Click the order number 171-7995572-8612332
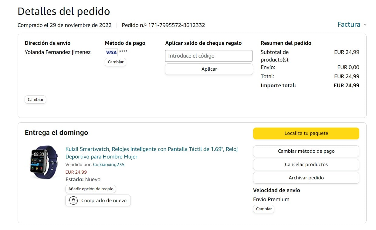This screenshot has height=230, width=376. (176, 25)
